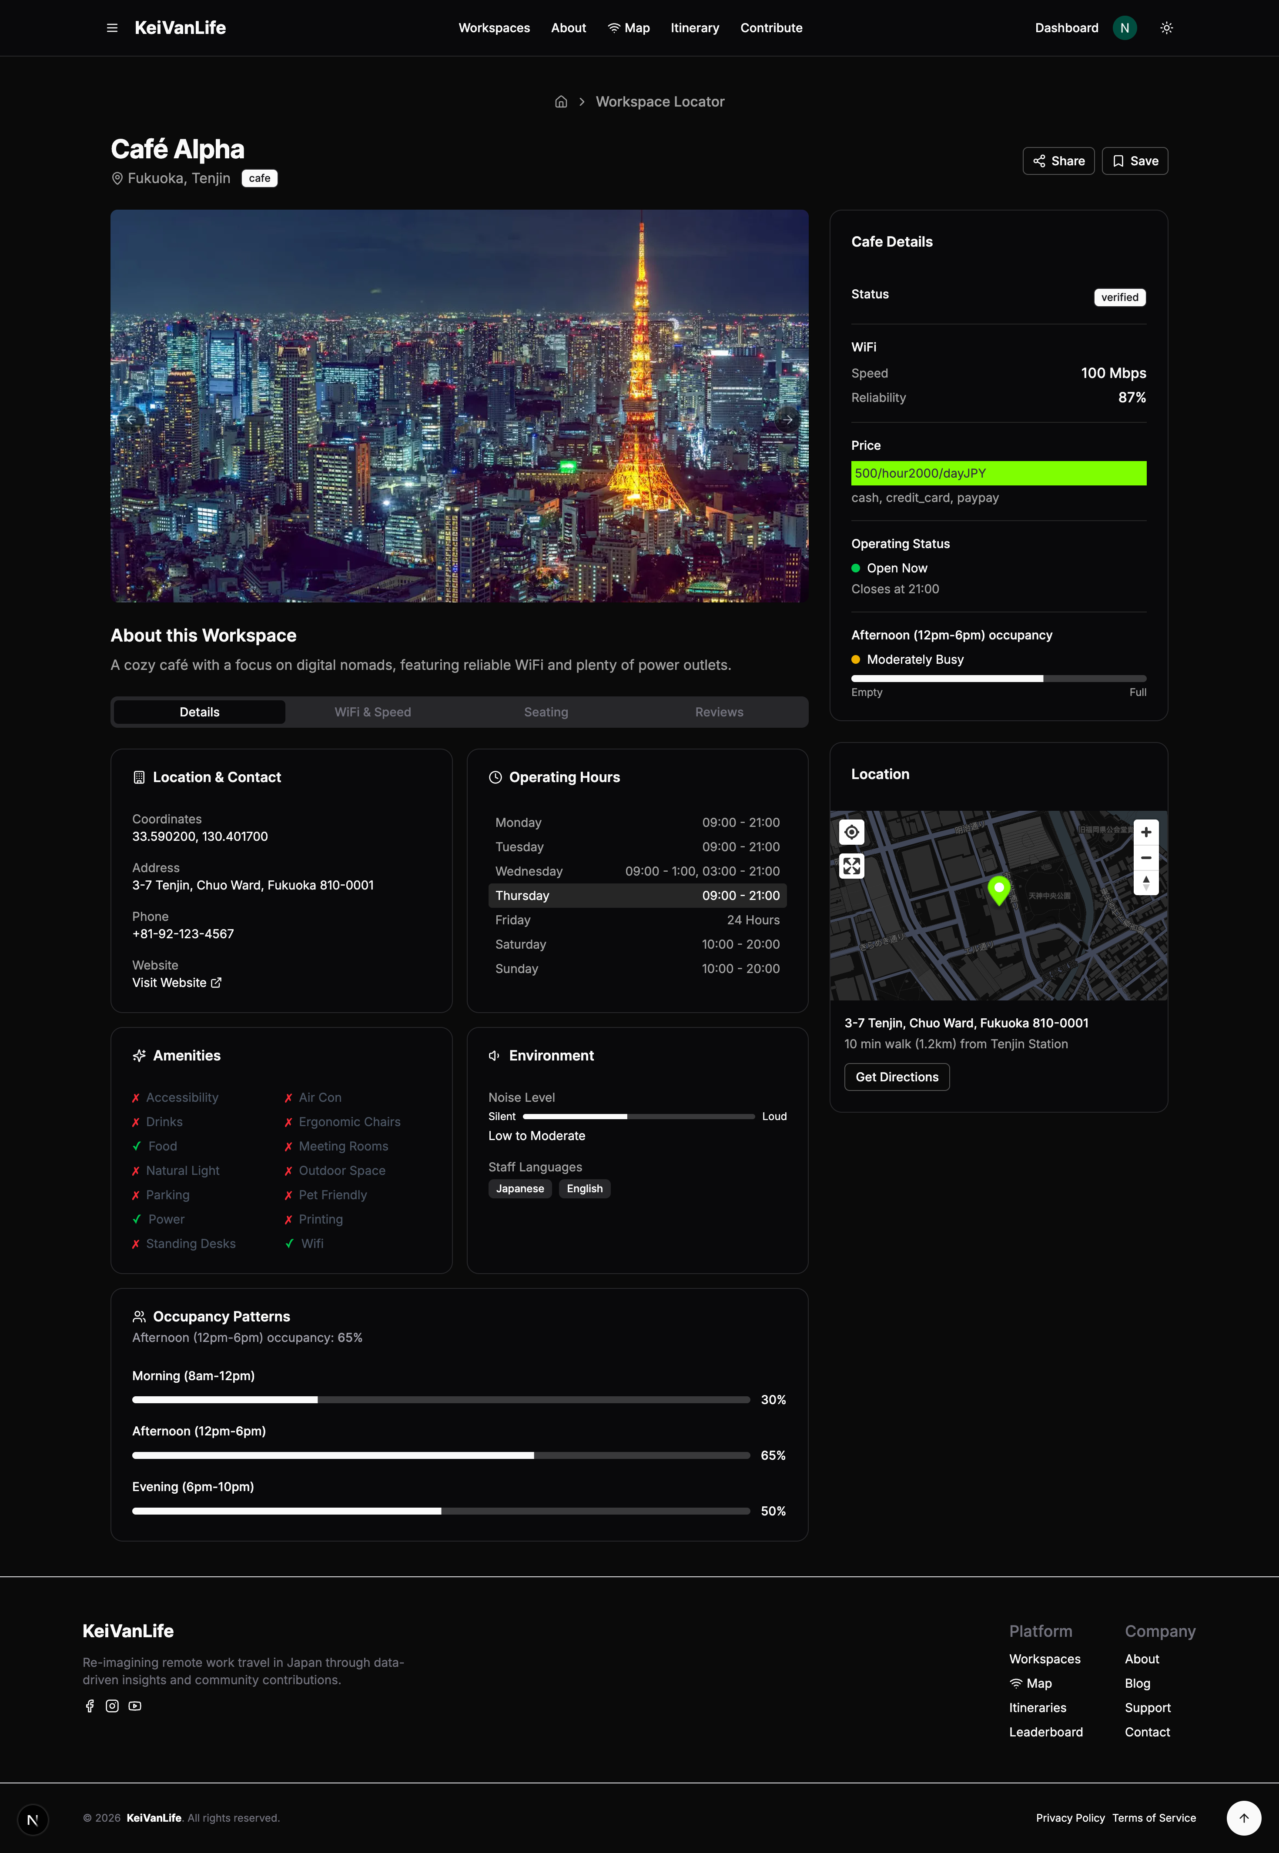Screen dimensions: 1279x1853
Task: Open footer Leaderboard link
Action: click(x=1046, y=1732)
